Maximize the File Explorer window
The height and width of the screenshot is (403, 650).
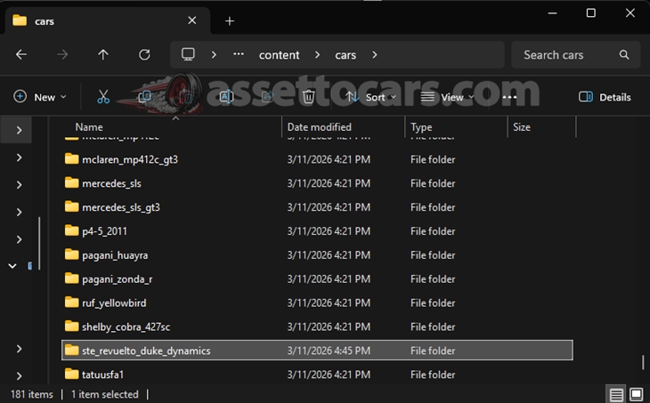(590, 13)
